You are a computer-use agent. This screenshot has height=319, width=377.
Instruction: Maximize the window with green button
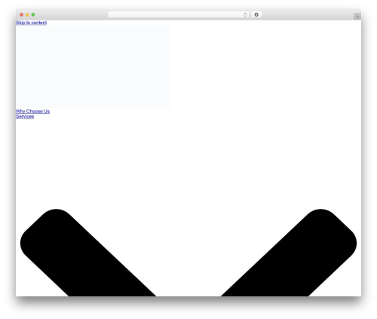[33, 14]
